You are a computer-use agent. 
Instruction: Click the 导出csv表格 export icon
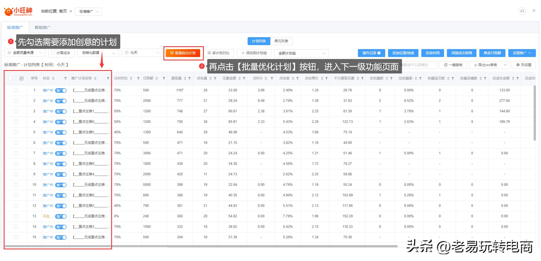coord(475,65)
